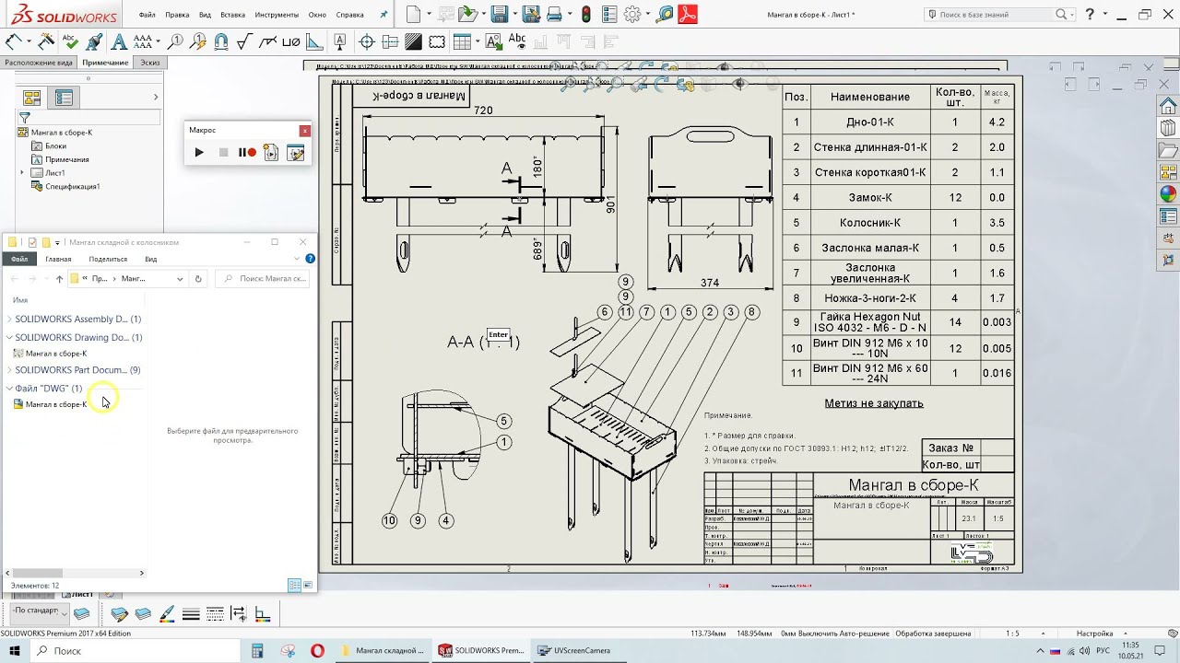This screenshot has width=1180, height=663.
Task: Select the Revision Cloud tool
Action: (x=437, y=41)
